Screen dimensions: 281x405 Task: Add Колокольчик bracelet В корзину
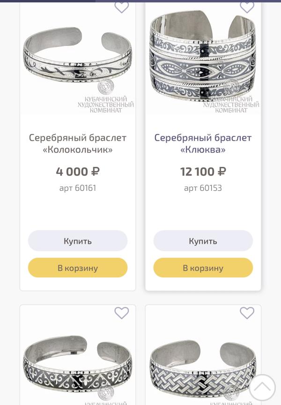click(x=78, y=268)
